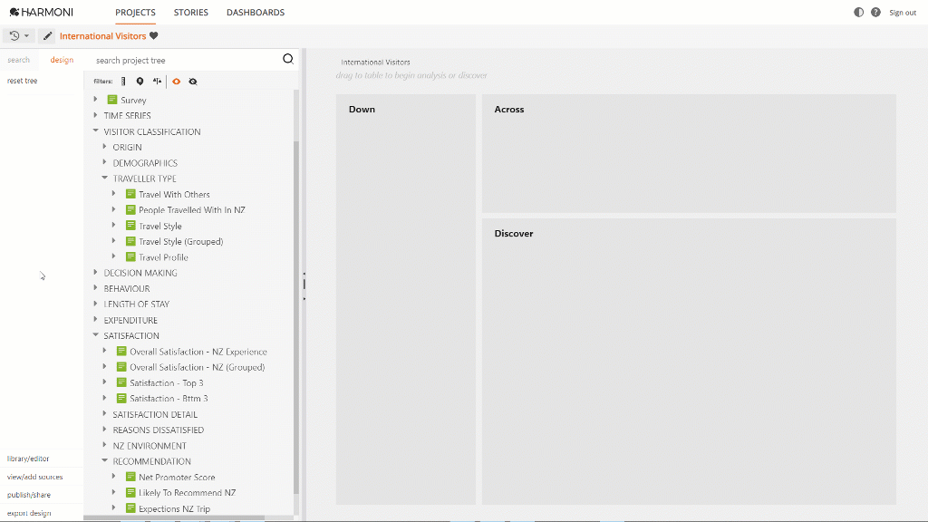Favorite the project with heart icon
928x522 pixels.
tap(154, 35)
